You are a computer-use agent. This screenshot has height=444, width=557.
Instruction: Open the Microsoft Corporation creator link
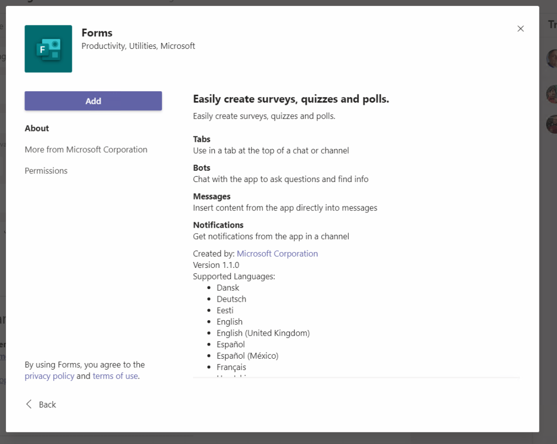[x=277, y=254]
